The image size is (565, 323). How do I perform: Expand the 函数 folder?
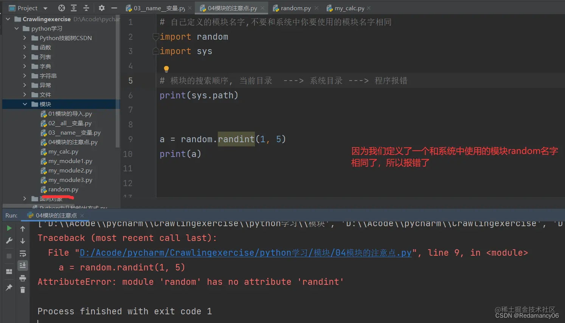point(25,47)
